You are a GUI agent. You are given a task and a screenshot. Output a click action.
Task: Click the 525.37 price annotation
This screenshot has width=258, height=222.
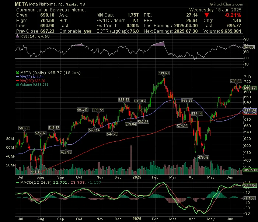40,133
